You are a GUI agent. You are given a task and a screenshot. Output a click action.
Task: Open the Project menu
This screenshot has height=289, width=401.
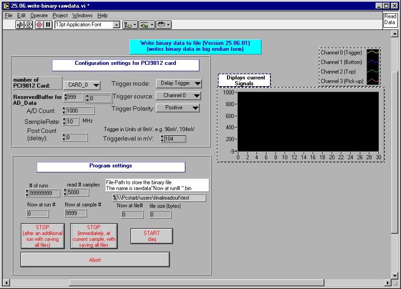click(x=60, y=15)
